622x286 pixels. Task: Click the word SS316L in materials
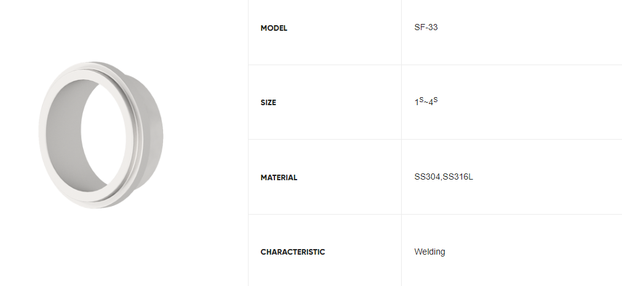click(458, 177)
